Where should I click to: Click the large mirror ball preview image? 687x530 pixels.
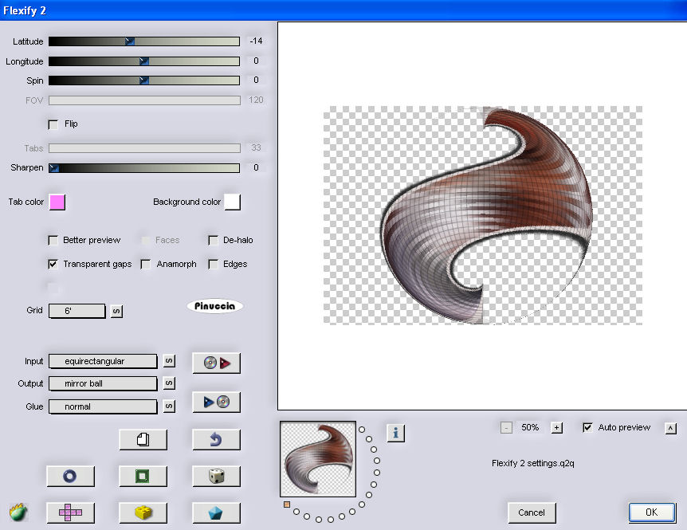click(x=483, y=215)
